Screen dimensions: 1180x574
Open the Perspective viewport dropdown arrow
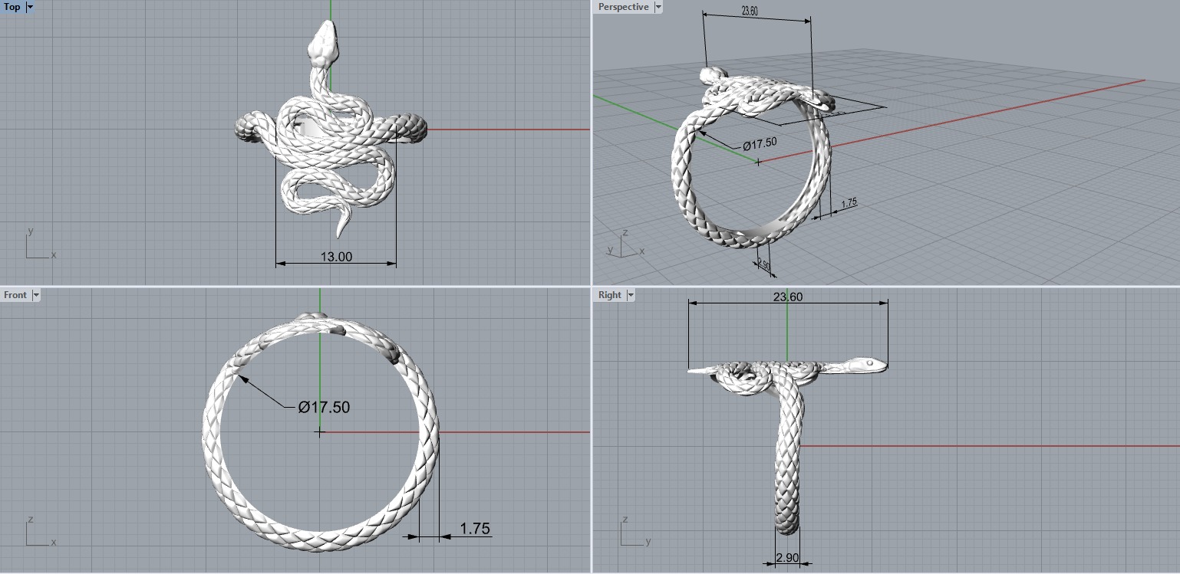click(x=658, y=7)
